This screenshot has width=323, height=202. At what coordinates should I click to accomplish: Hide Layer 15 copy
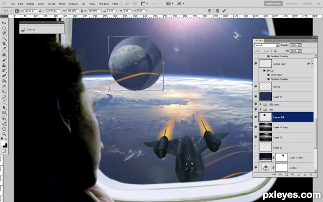tap(256, 127)
